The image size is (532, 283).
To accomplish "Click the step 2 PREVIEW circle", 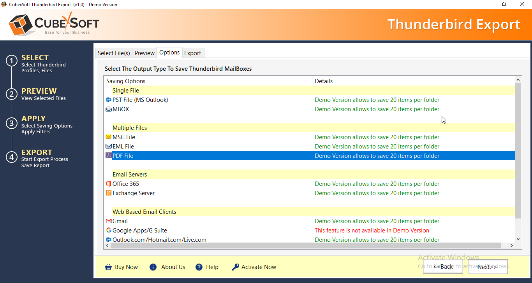I will (12, 94).
